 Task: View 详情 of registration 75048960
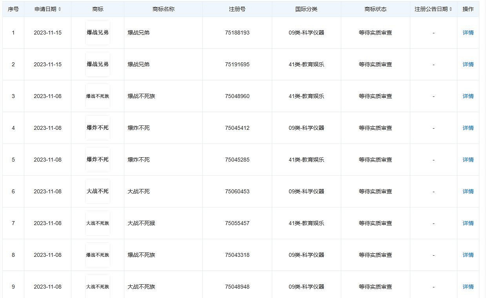(468, 96)
